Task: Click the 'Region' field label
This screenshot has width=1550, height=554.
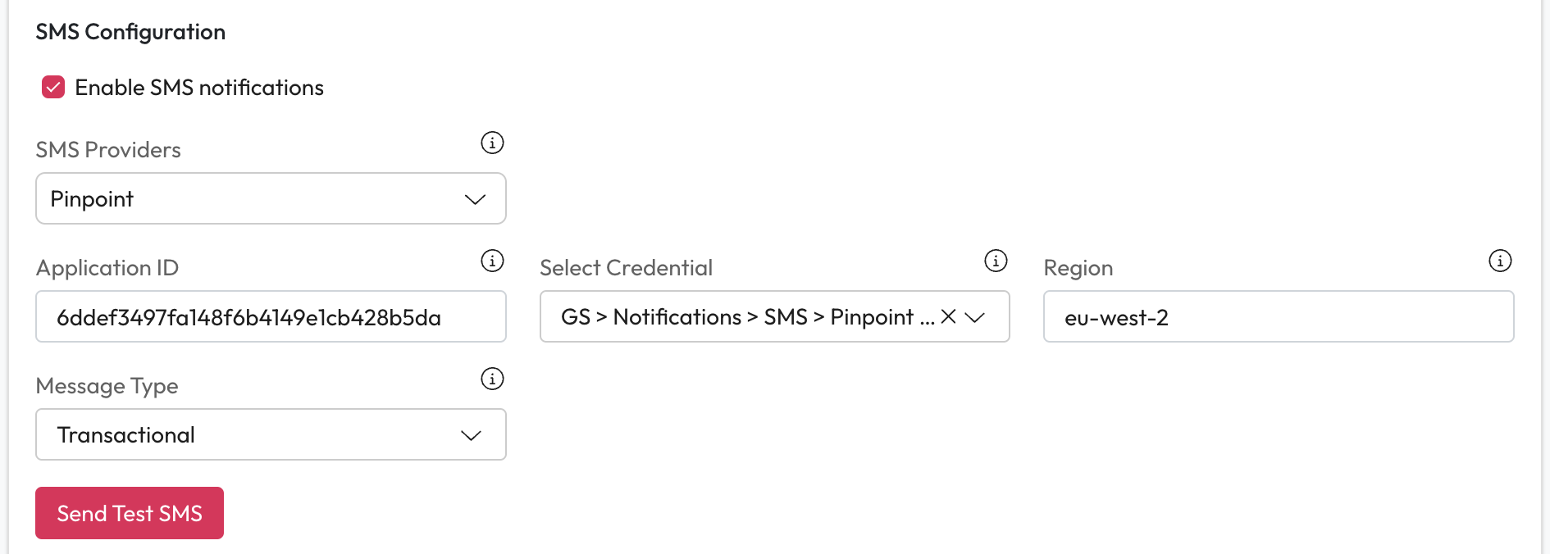Action: (x=1078, y=268)
